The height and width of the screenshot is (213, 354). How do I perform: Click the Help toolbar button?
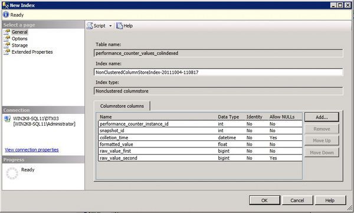click(124, 26)
